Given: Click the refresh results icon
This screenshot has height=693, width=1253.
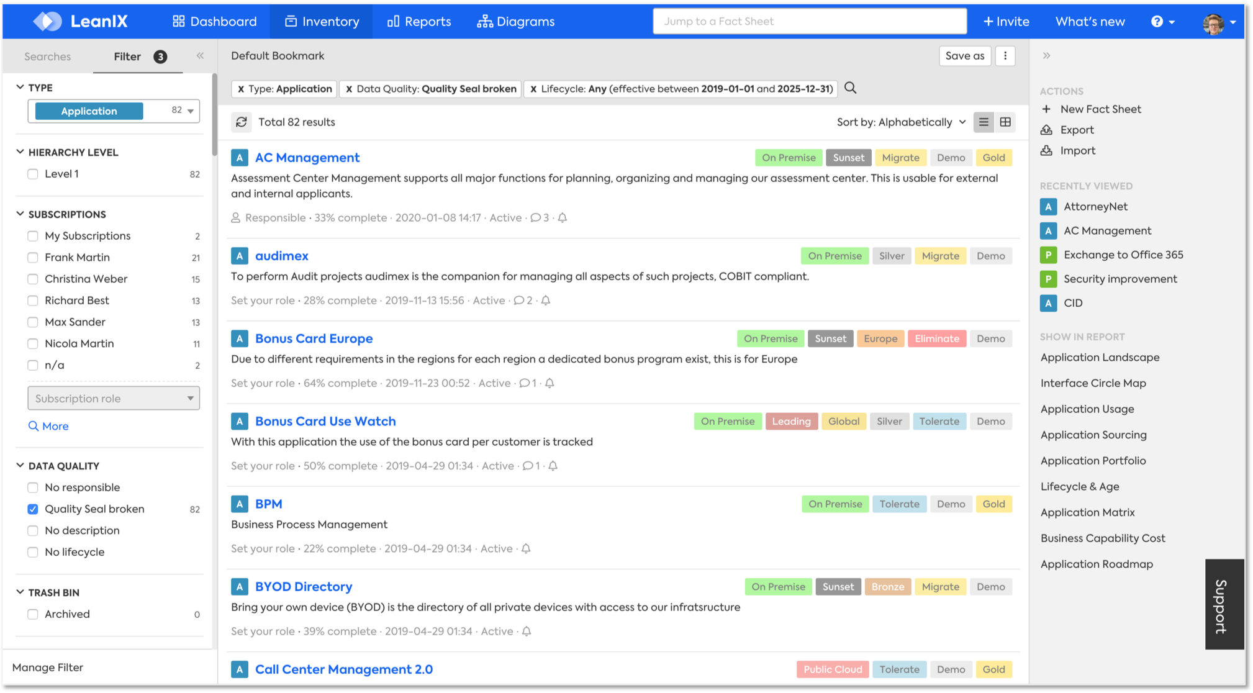Looking at the screenshot, I should [x=242, y=122].
